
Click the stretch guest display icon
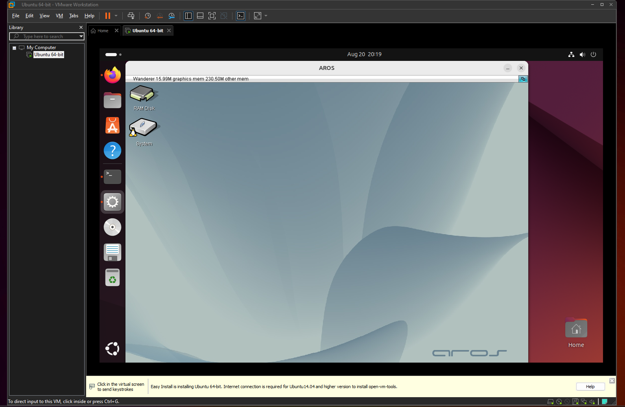pyautogui.click(x=258, y=16)
